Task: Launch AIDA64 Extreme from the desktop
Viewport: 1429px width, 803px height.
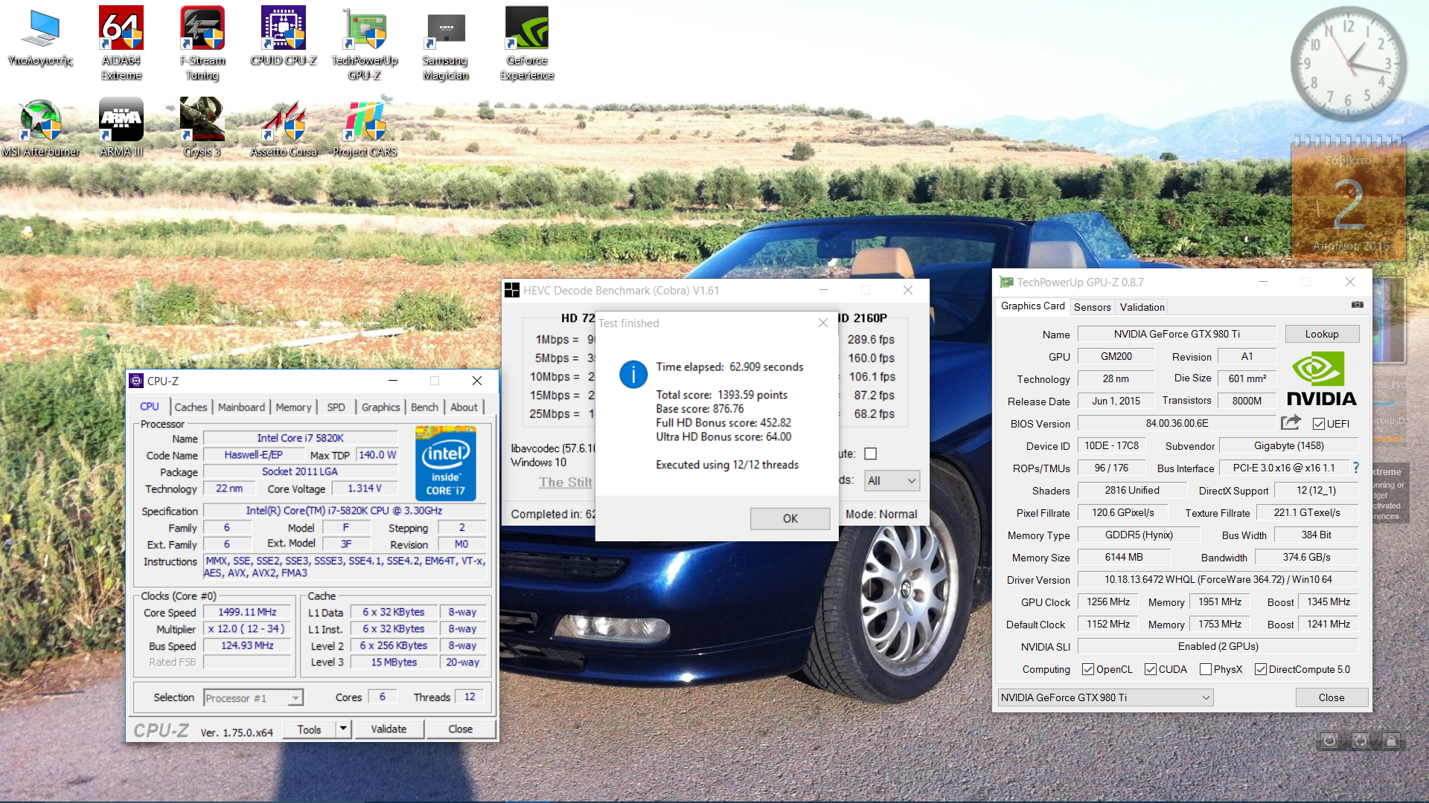Action: (121, 43)
